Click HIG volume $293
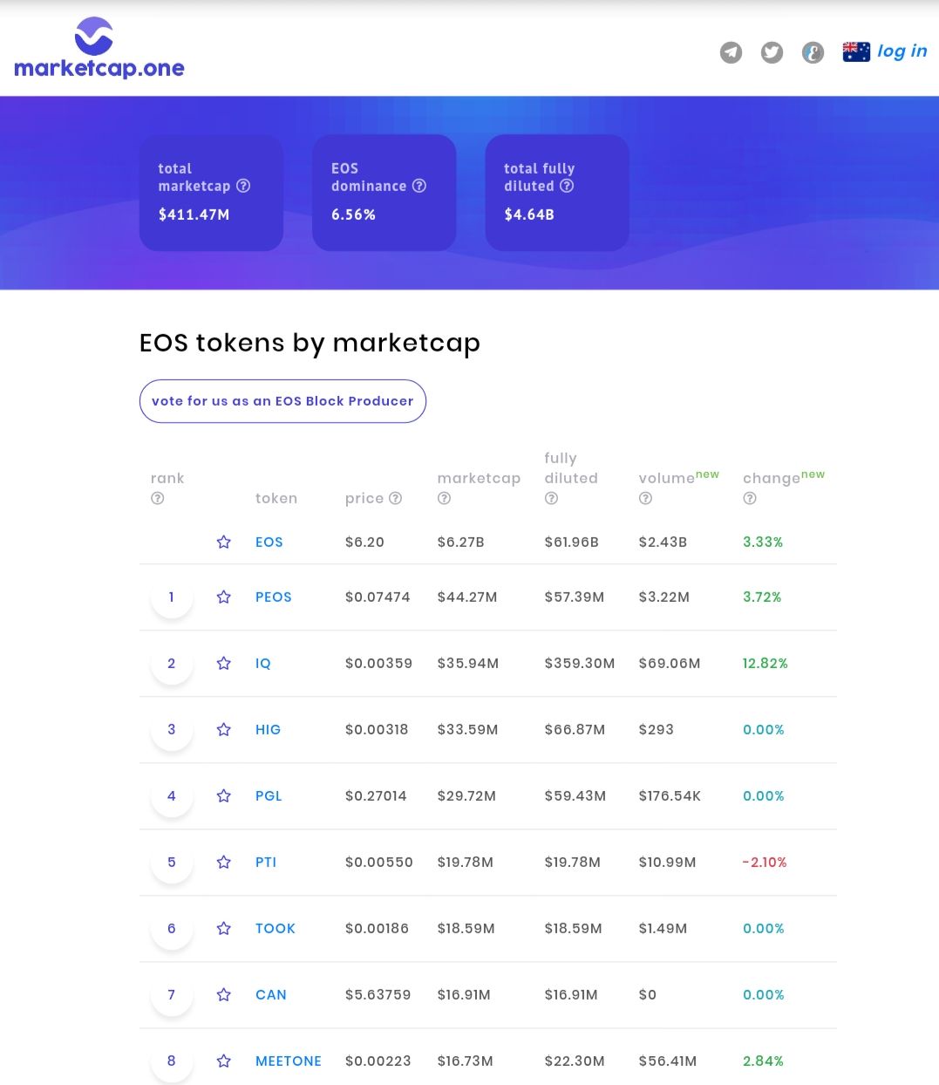Image resolution: width=939 pixels, height=1085 pixels. point(657,729)
